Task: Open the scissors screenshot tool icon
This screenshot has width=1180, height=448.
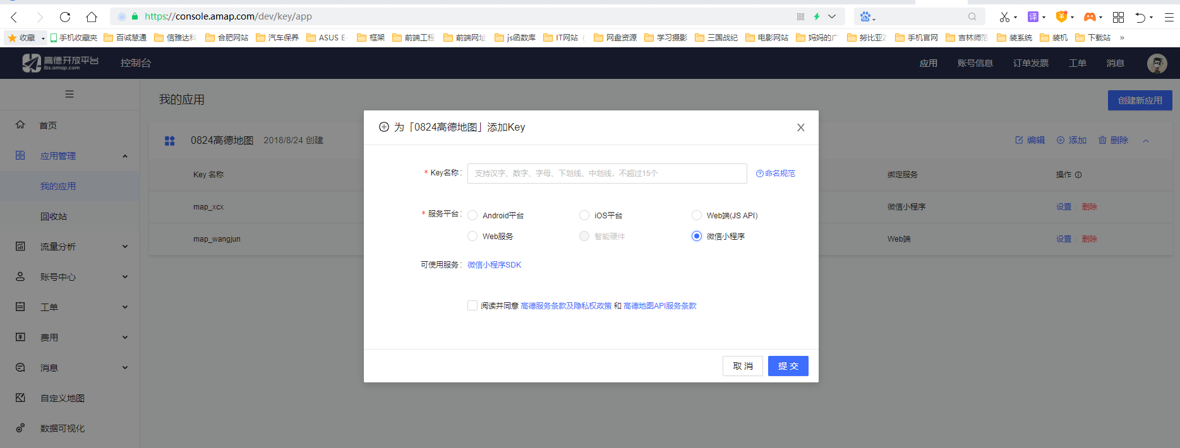Action: pos(1004,17)
